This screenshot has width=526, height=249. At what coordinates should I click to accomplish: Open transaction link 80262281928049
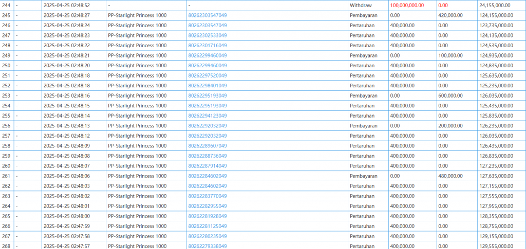(208, 217)
